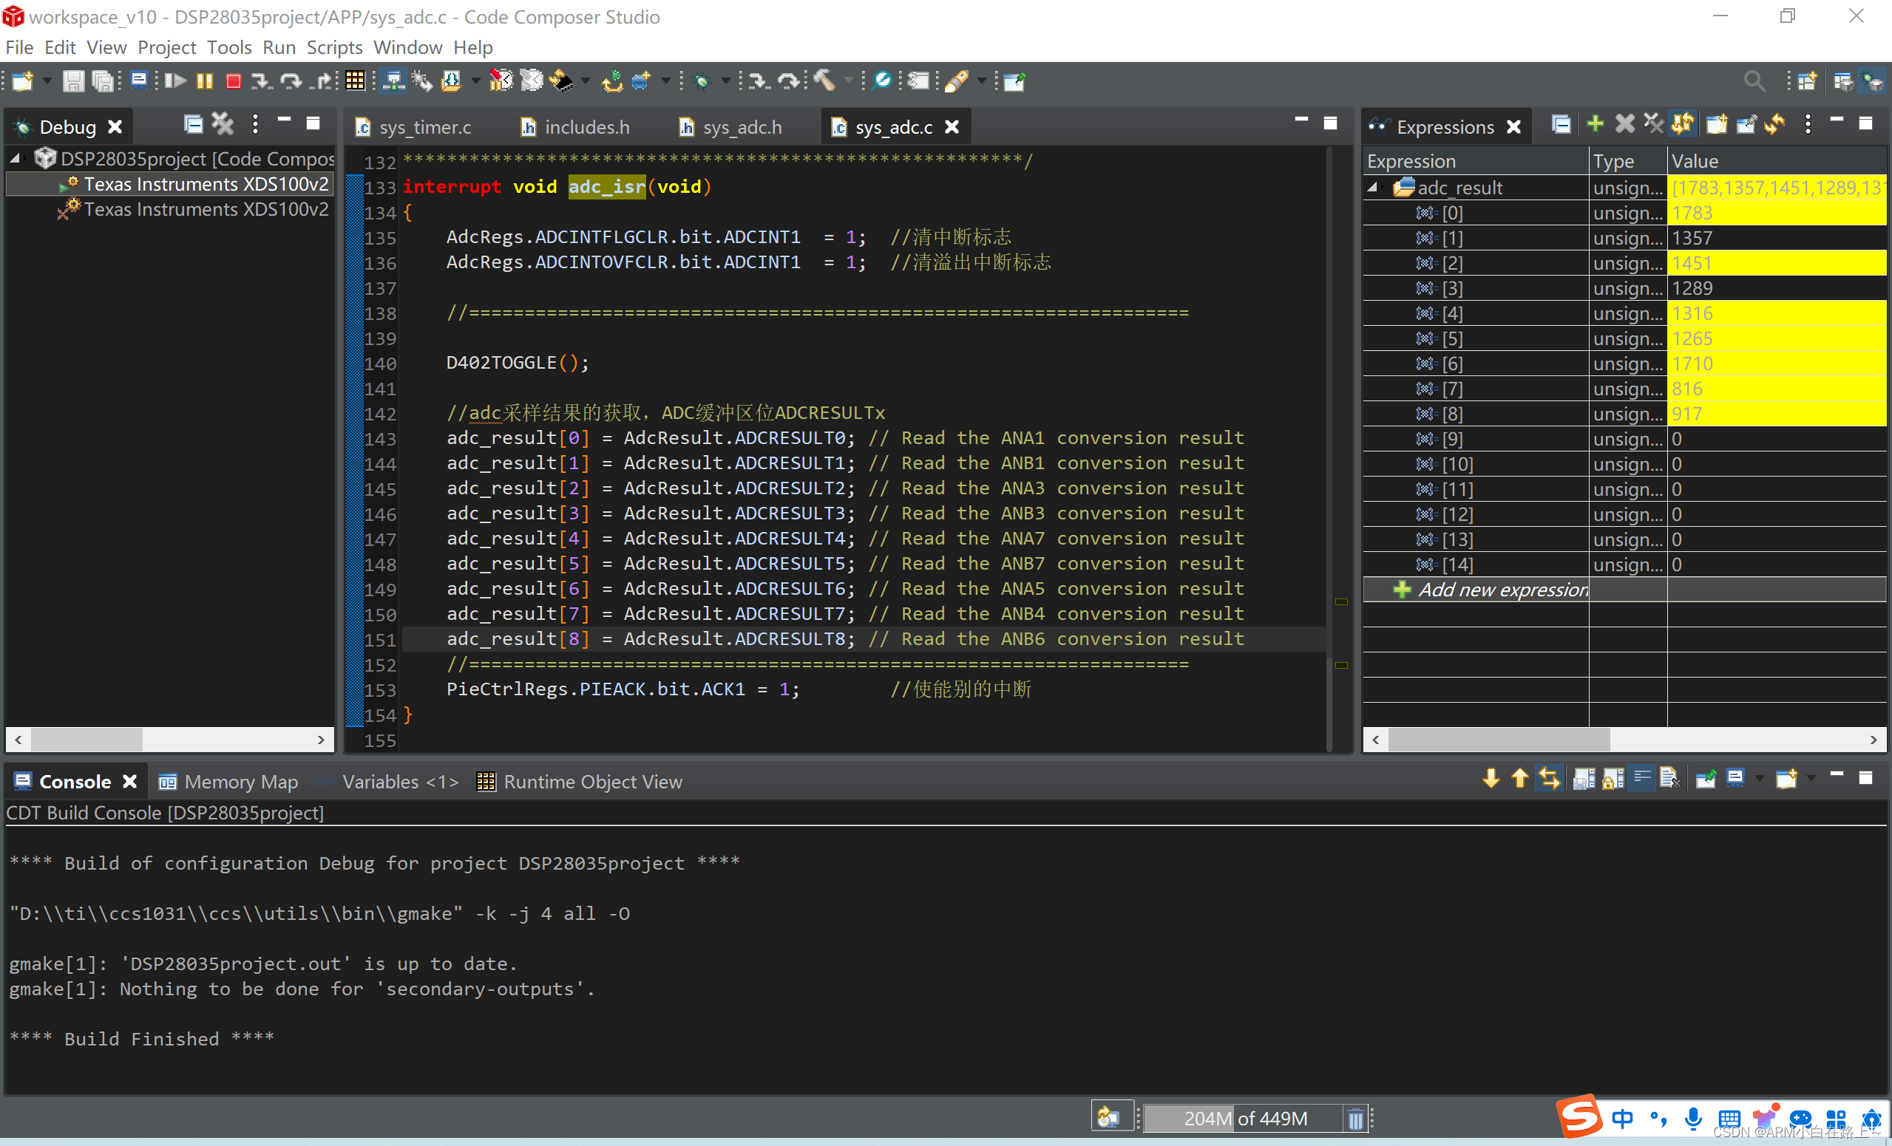Collapse DSP28035project node in Debug view

click(15, 159)
